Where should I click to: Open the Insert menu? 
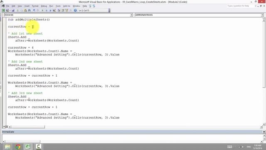(27, 6)
